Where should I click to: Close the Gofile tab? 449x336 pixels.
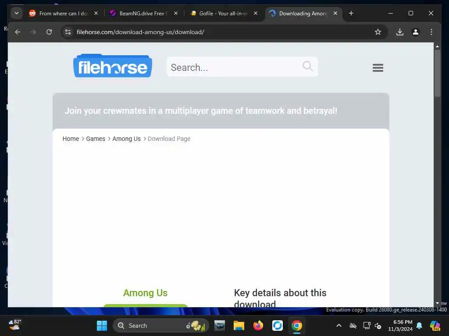(256, 13)
